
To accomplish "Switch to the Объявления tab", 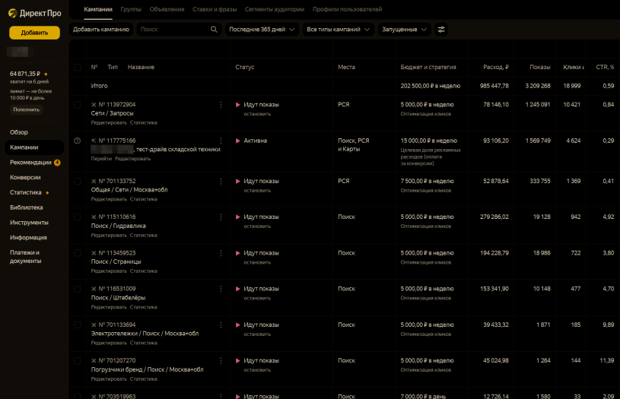I will coord(167,9).
